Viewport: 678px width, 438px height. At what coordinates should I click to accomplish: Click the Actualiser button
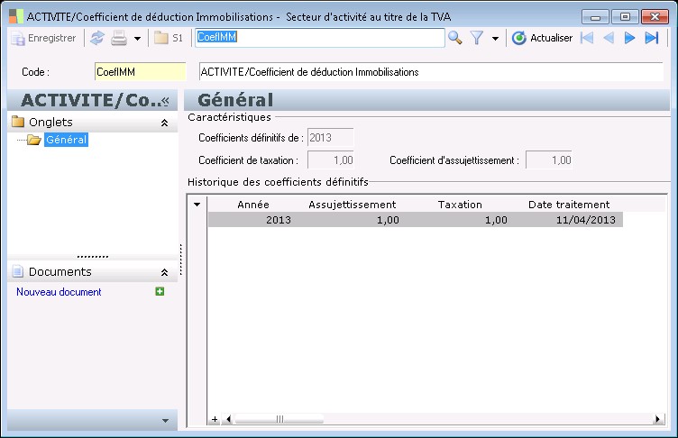click(542, 38)
